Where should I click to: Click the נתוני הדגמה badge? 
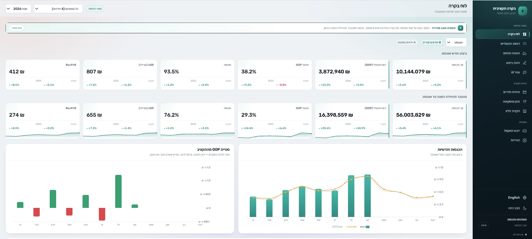95,9
